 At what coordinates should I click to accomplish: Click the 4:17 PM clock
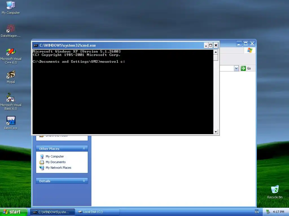tap(278, 212)
